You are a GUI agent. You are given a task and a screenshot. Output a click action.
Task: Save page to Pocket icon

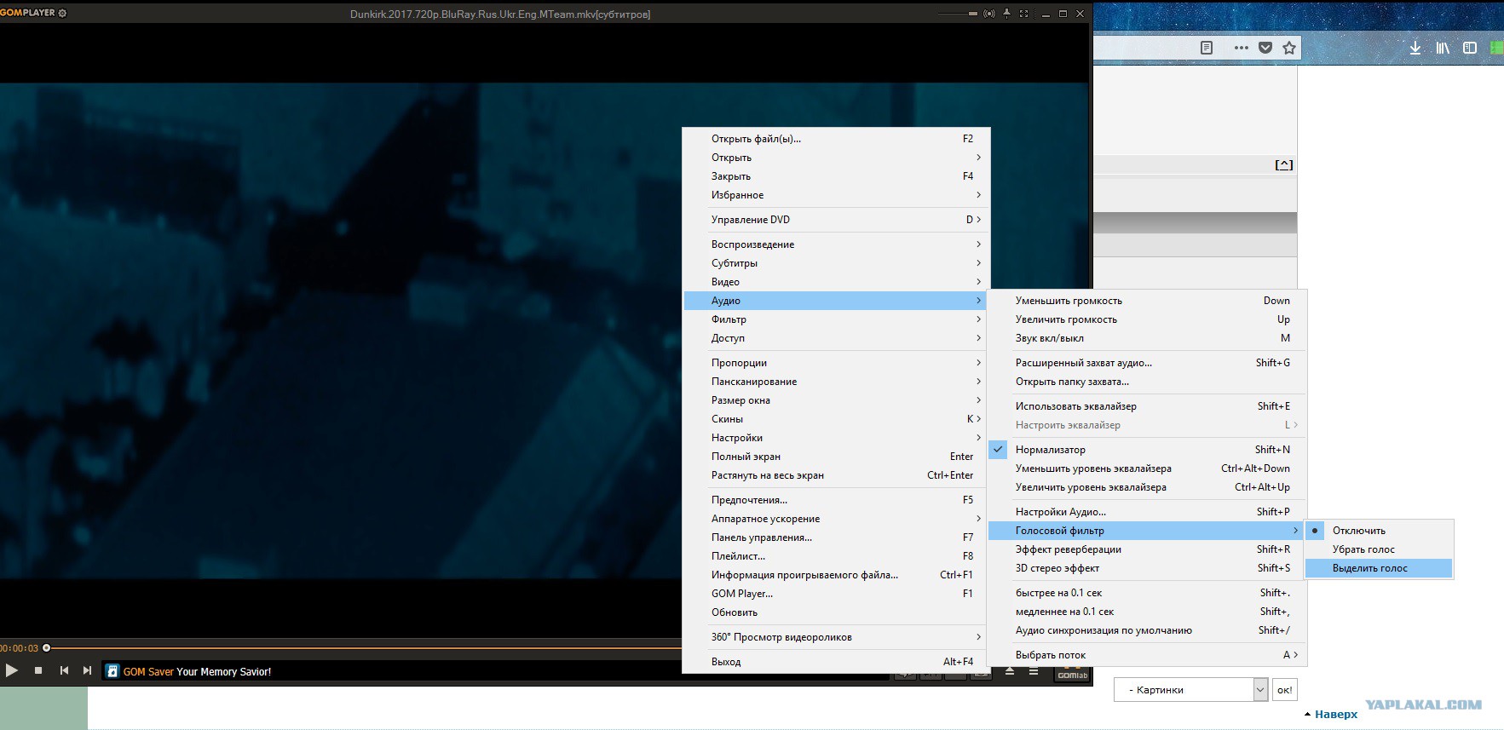tap(1265, 48)
